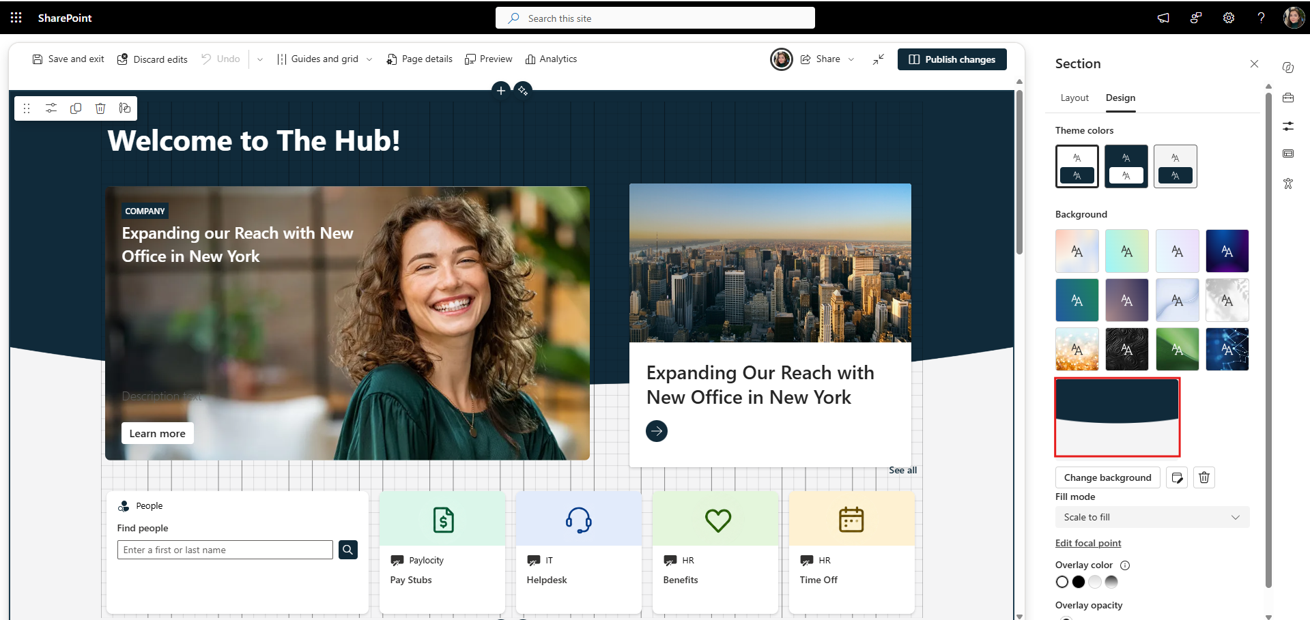Viewport: 1310px width, 620px height.
Task: Open the user profile picture in the header
Action: click(1294, 18)
